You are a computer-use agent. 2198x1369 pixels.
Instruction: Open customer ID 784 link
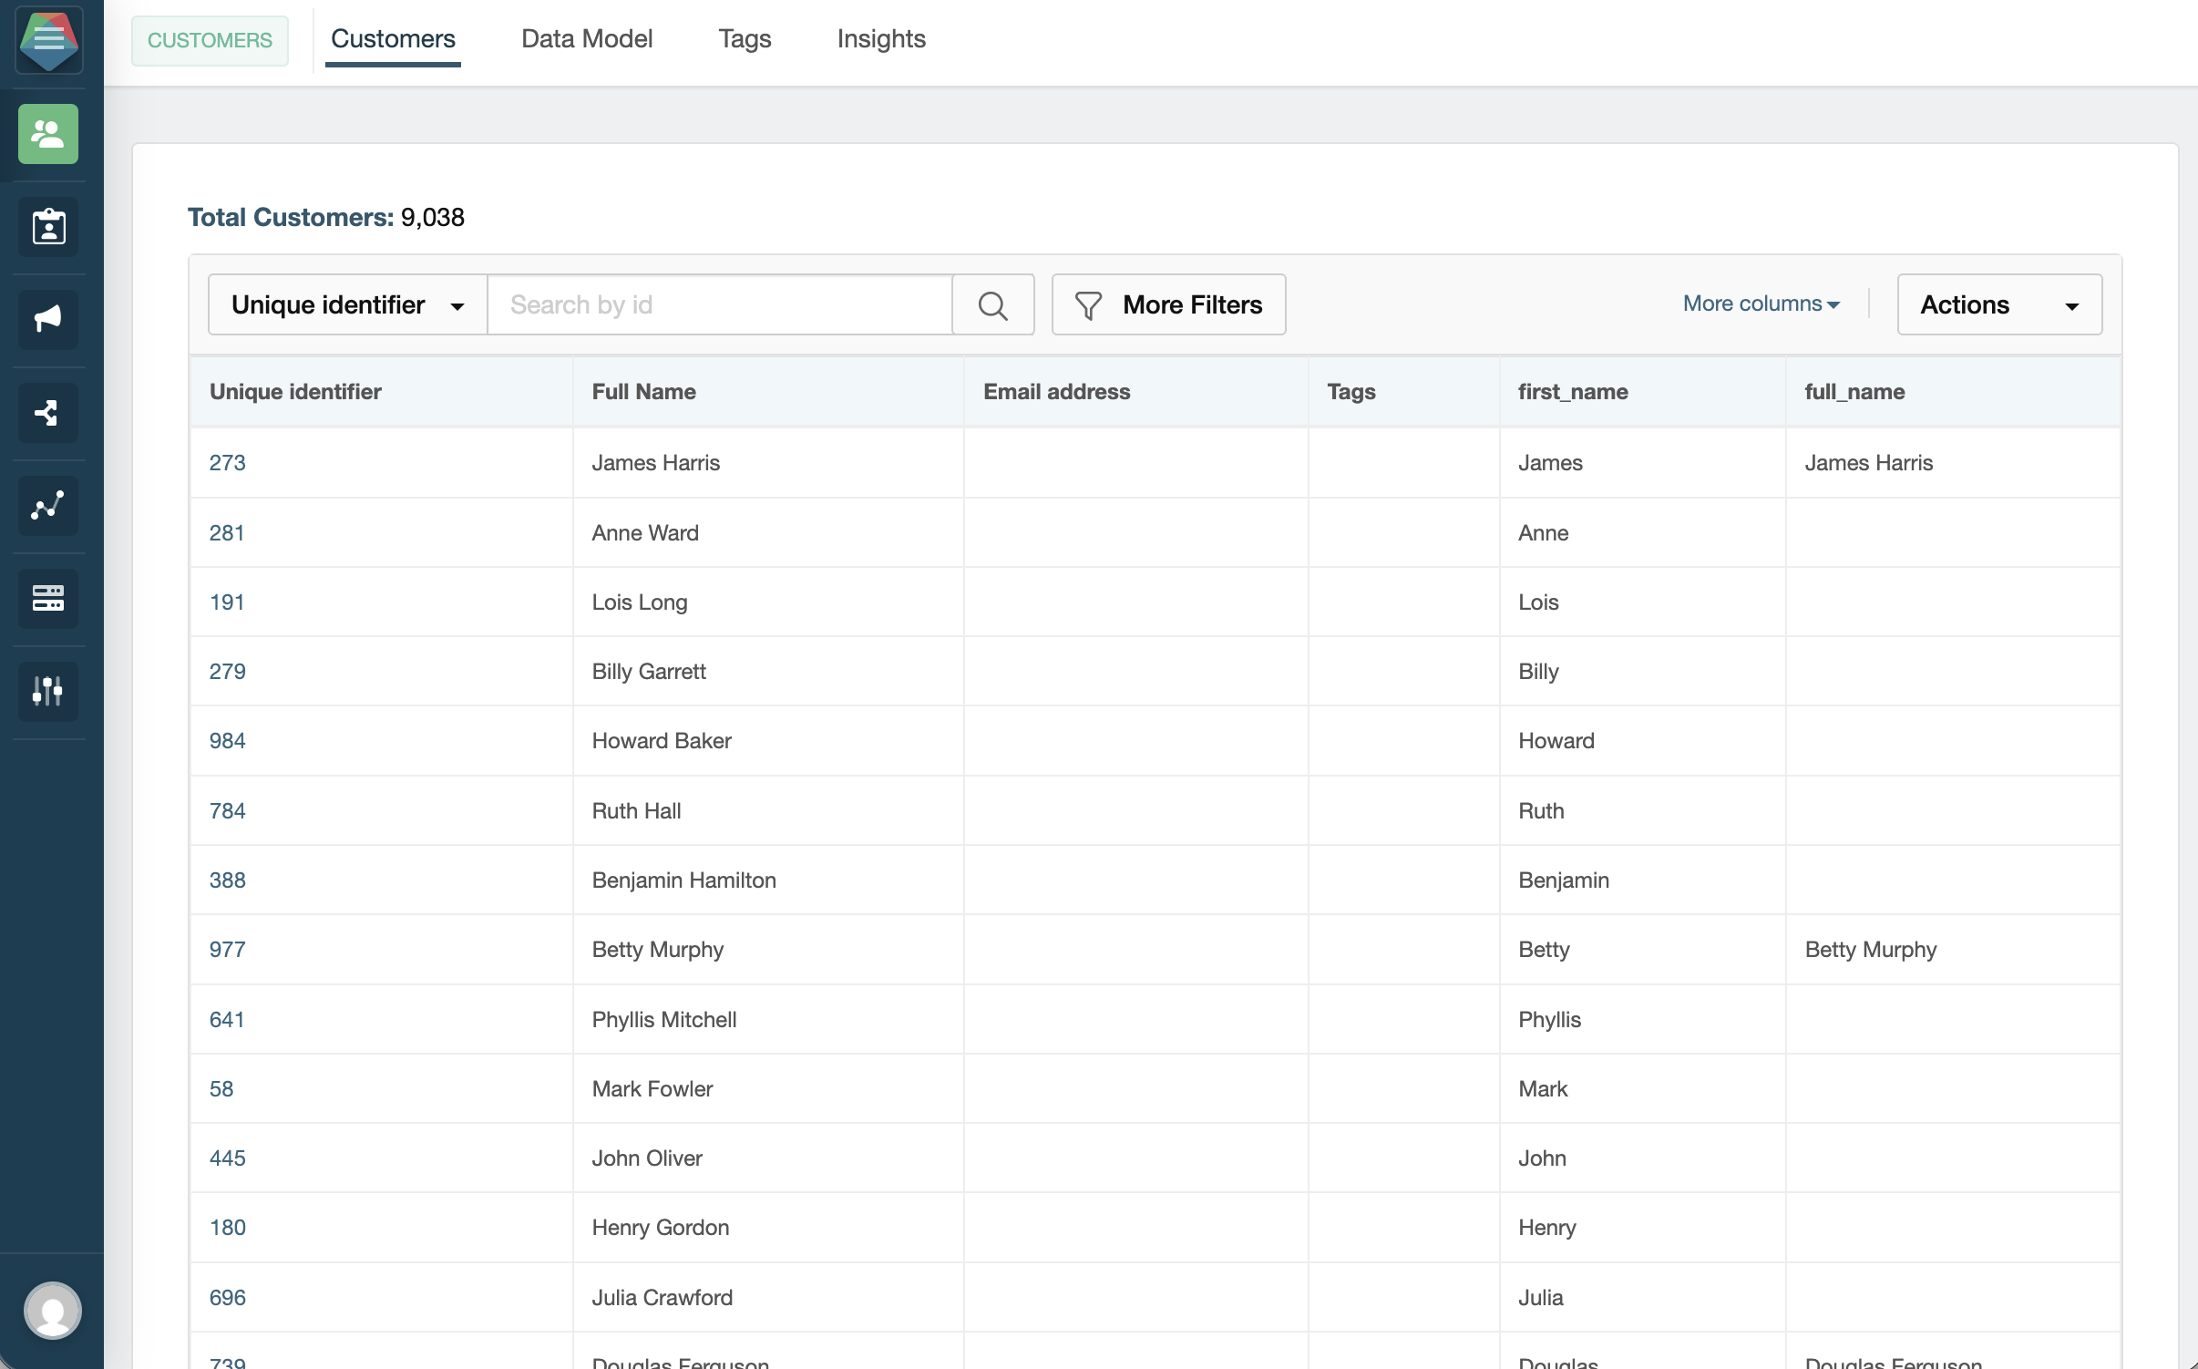point(228,811)
